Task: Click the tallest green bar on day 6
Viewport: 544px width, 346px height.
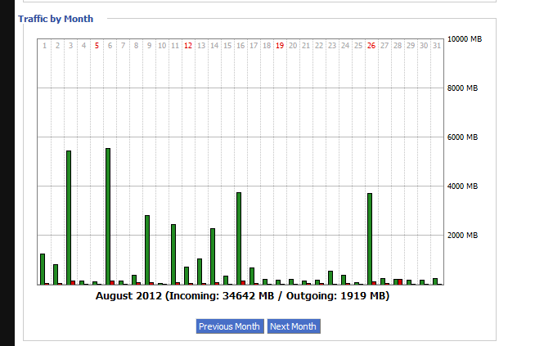Action: coord(108,216)
